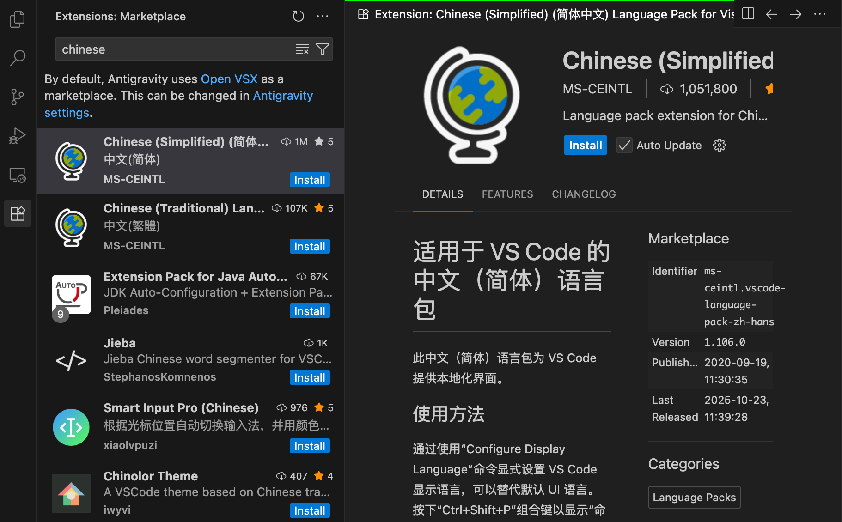Open the Remote Explorer icon
842x522 pixels.
point(18,175)
